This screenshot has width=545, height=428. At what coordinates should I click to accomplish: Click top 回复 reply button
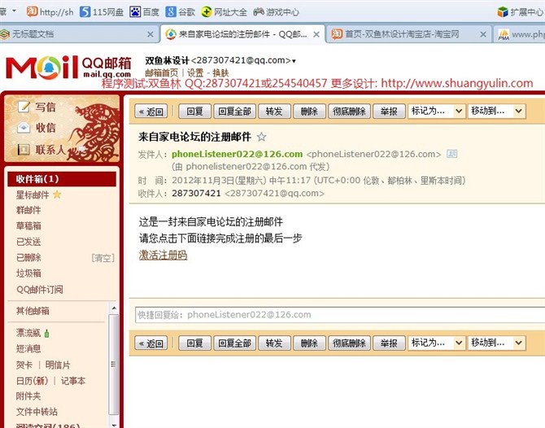[194, 111]
